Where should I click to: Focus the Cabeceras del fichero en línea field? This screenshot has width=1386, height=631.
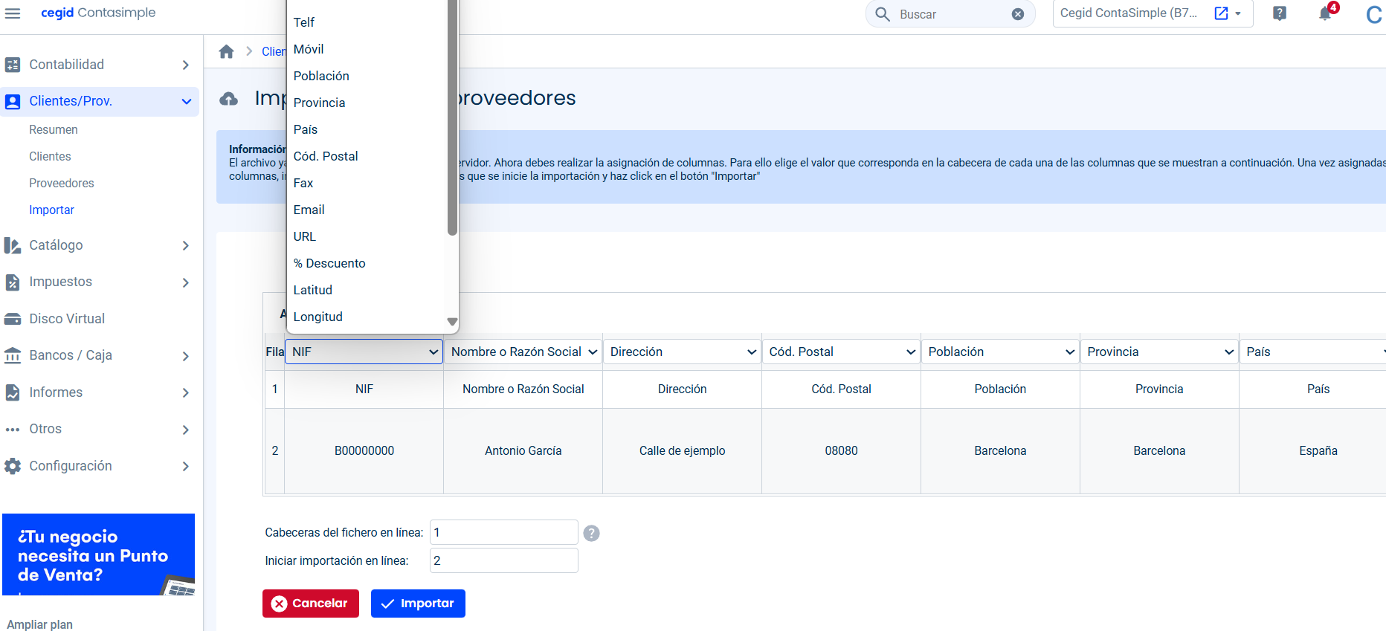(504, 532)
